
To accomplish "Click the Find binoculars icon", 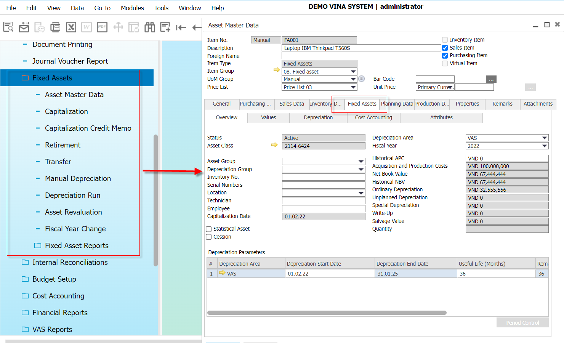I will coord(149,27).
